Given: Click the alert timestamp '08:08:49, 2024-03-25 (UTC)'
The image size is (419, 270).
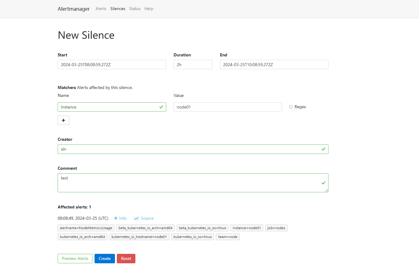Looking at the screenshot, I should coord(83,218).
